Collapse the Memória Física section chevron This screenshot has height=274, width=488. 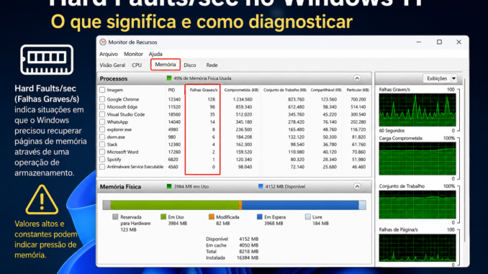click(x=357, y=186)
